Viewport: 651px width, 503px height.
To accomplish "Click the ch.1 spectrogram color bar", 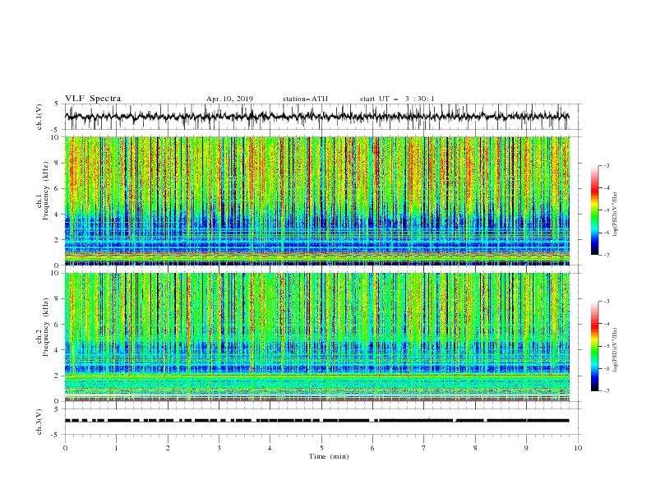I will [595, 210].
